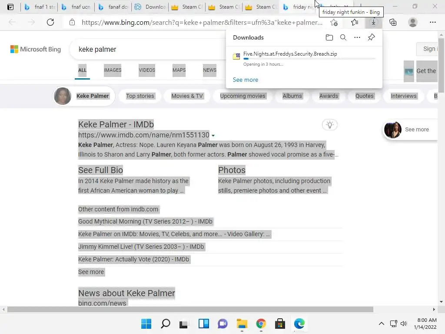The width and height of the screenshot is (445, 334).
Task: Open the Microsoft Bing logo
Action: [36, 50]
